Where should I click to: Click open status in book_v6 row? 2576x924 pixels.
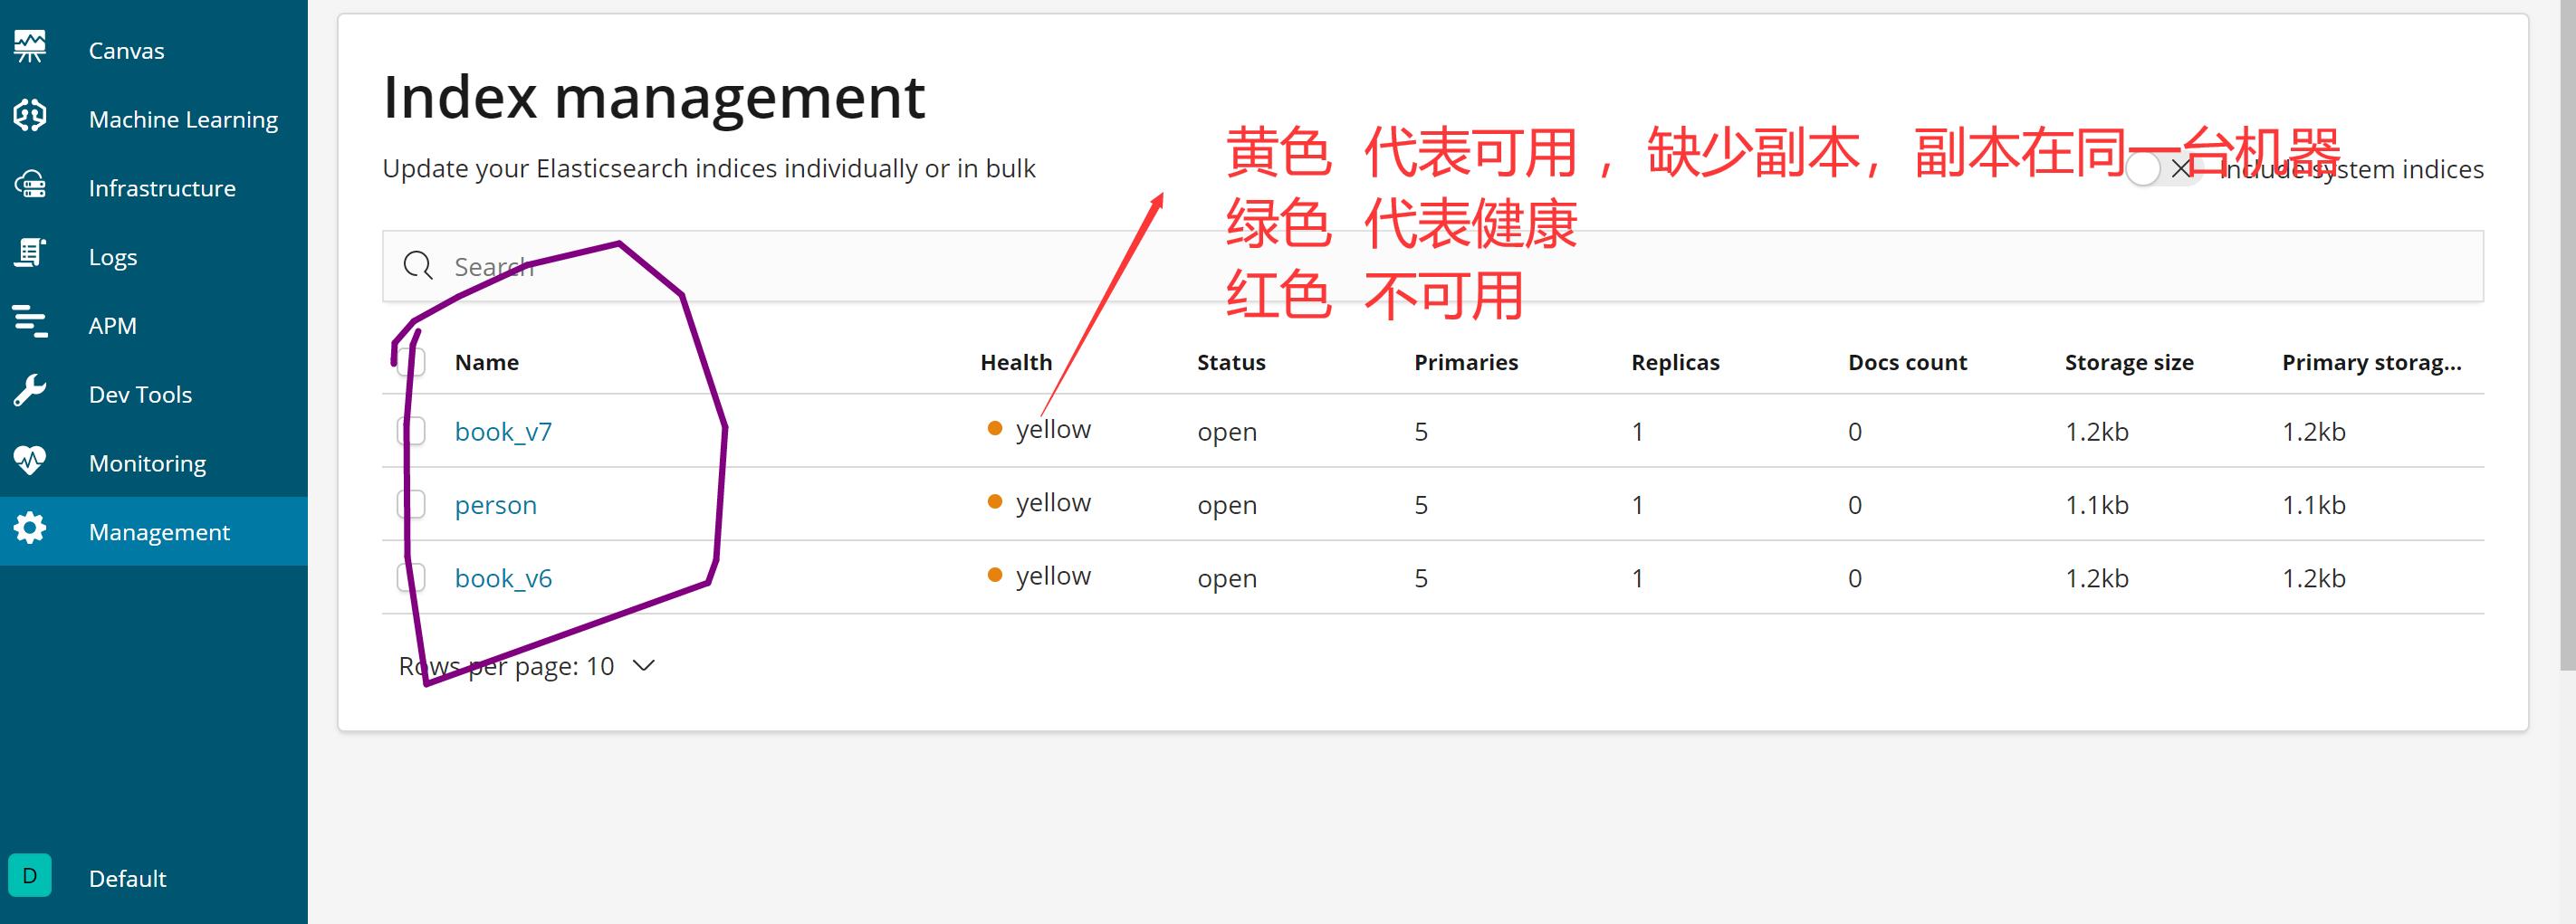(1227, 578)
